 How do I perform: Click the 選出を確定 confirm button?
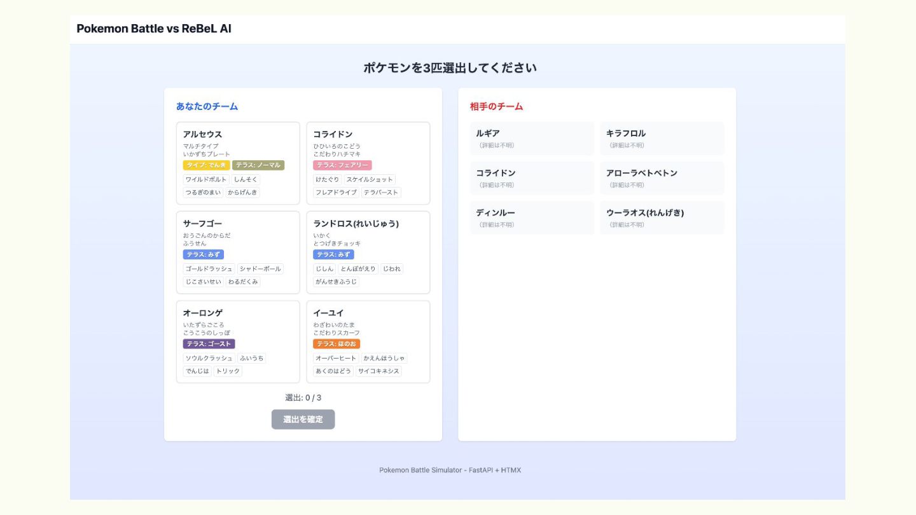point(303,419)
